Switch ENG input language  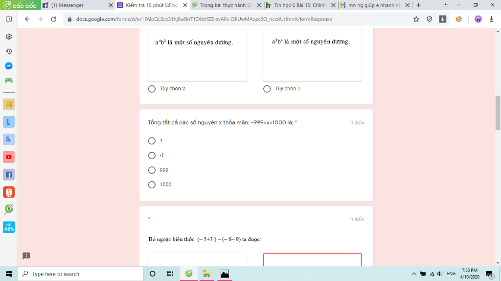point(451,274)
